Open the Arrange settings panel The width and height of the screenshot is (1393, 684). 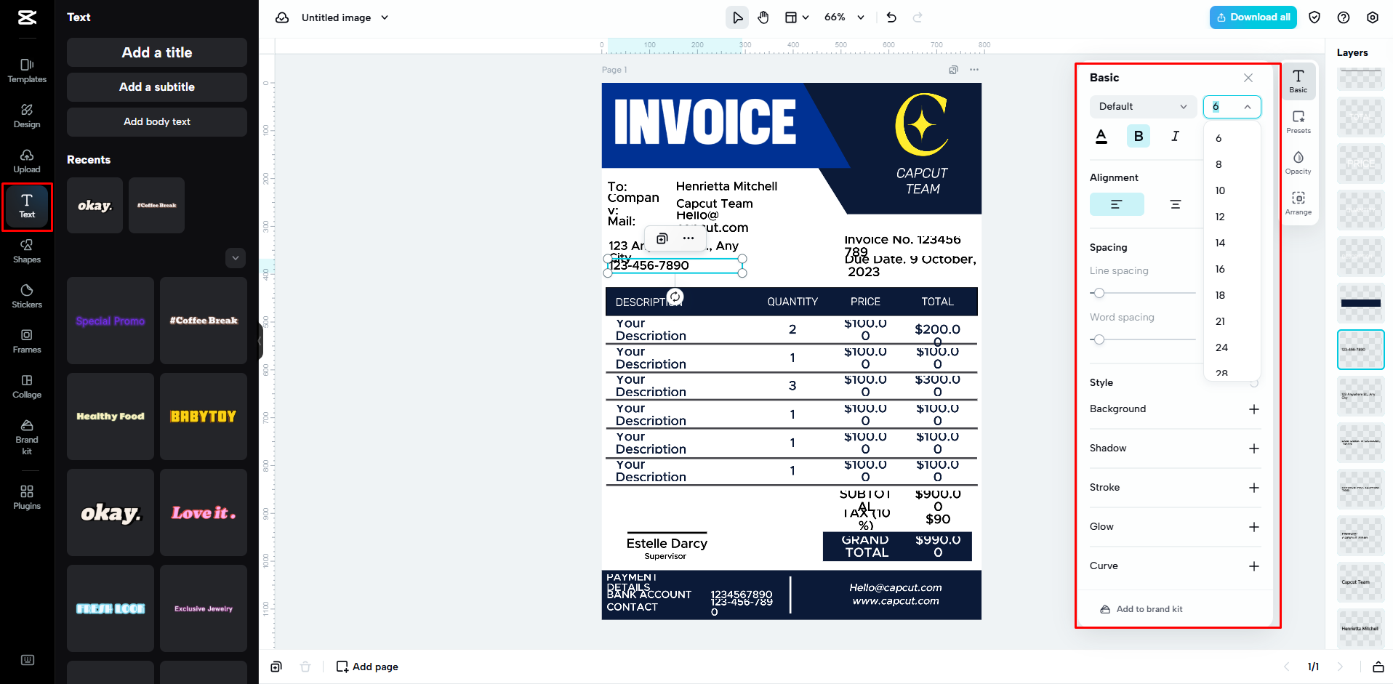pos(1298,202)
